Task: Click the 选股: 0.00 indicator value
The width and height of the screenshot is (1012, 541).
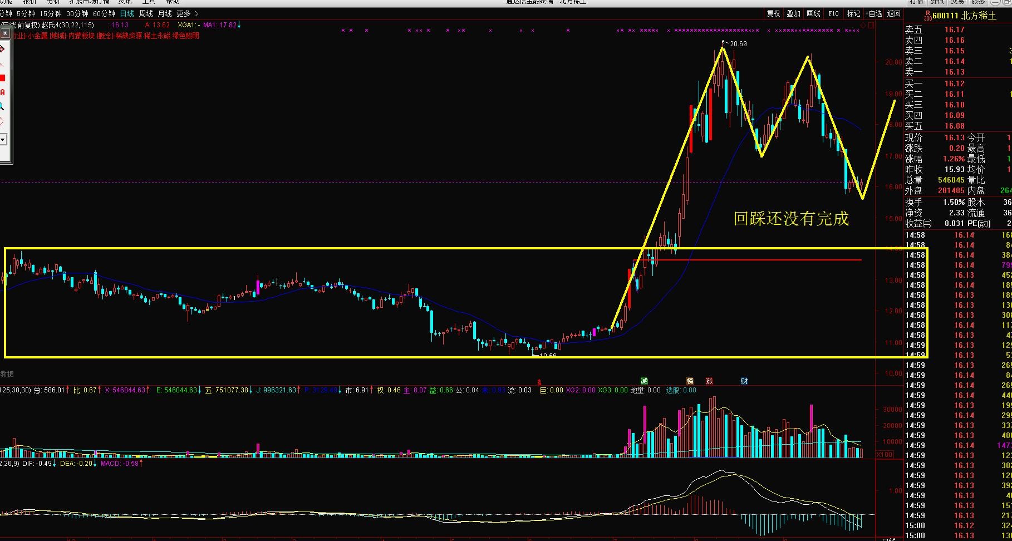Action: click(681, 390)
